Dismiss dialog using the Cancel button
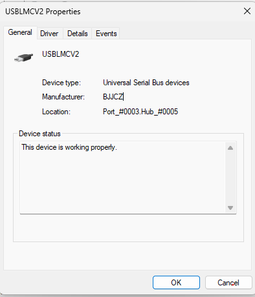The image size is (255, 297). pyautogui.click(x=228, y=283)
